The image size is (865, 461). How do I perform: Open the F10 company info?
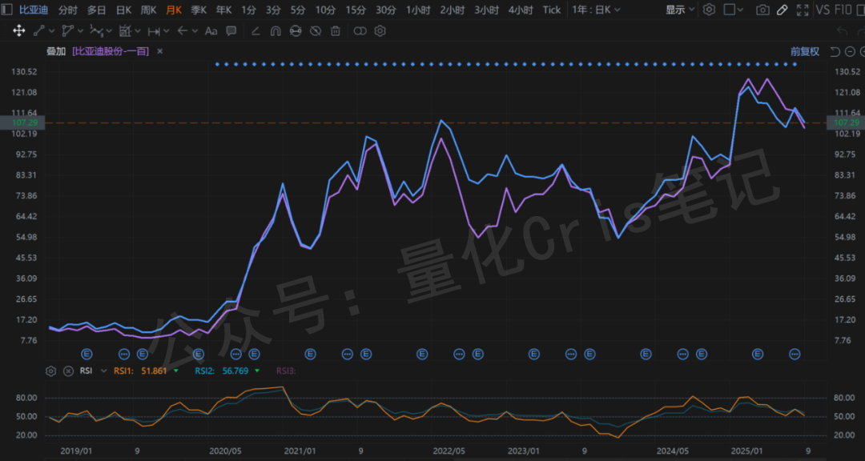point(843,10)
